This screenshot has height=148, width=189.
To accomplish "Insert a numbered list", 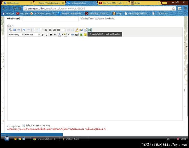I will pyautogui.click(x=40, y=30).
